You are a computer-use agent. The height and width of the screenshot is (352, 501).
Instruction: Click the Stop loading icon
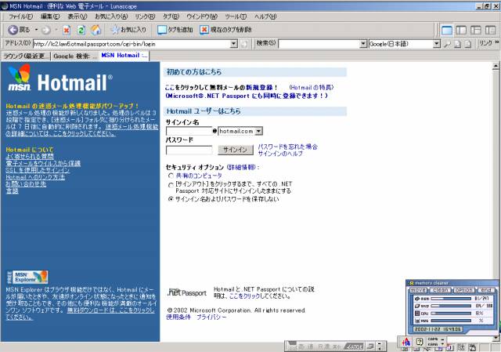point(67,30)
